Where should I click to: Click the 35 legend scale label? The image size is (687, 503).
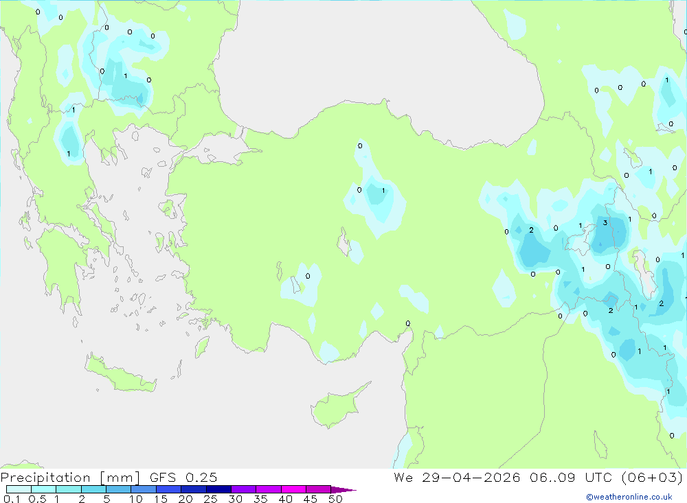(260, 499)
